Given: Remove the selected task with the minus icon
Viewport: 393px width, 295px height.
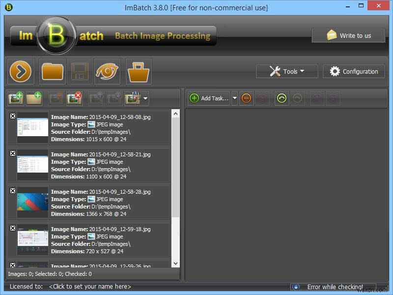Looking at the screenshot, I should point(246,98).
